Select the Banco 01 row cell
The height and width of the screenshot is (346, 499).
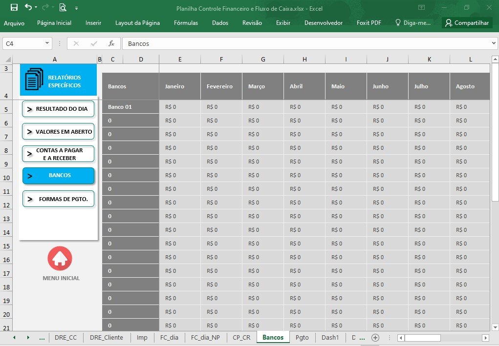click(x=130, y=107)
